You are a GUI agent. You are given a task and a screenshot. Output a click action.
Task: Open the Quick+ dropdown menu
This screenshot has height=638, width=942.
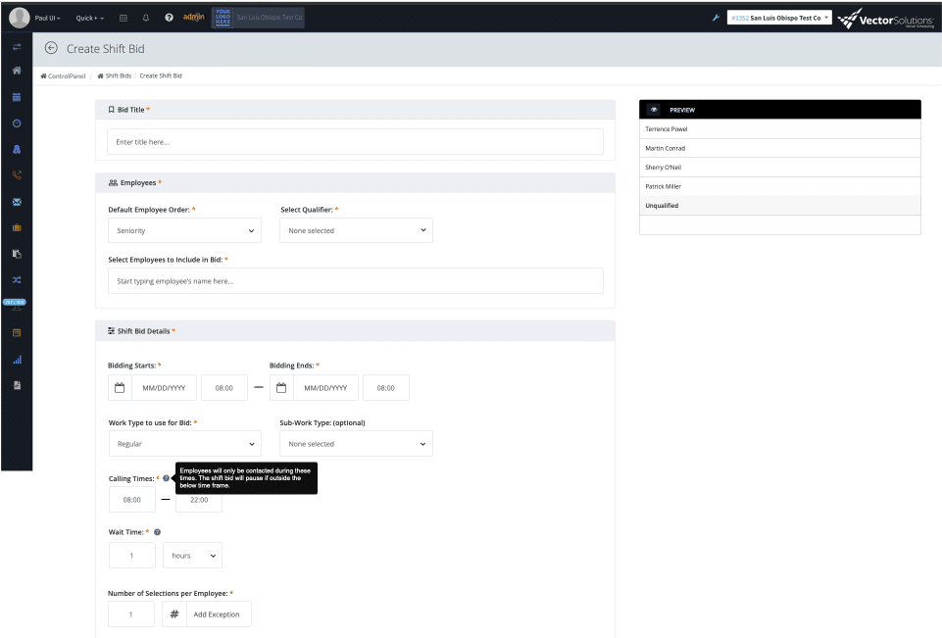[x=89, y=18]
